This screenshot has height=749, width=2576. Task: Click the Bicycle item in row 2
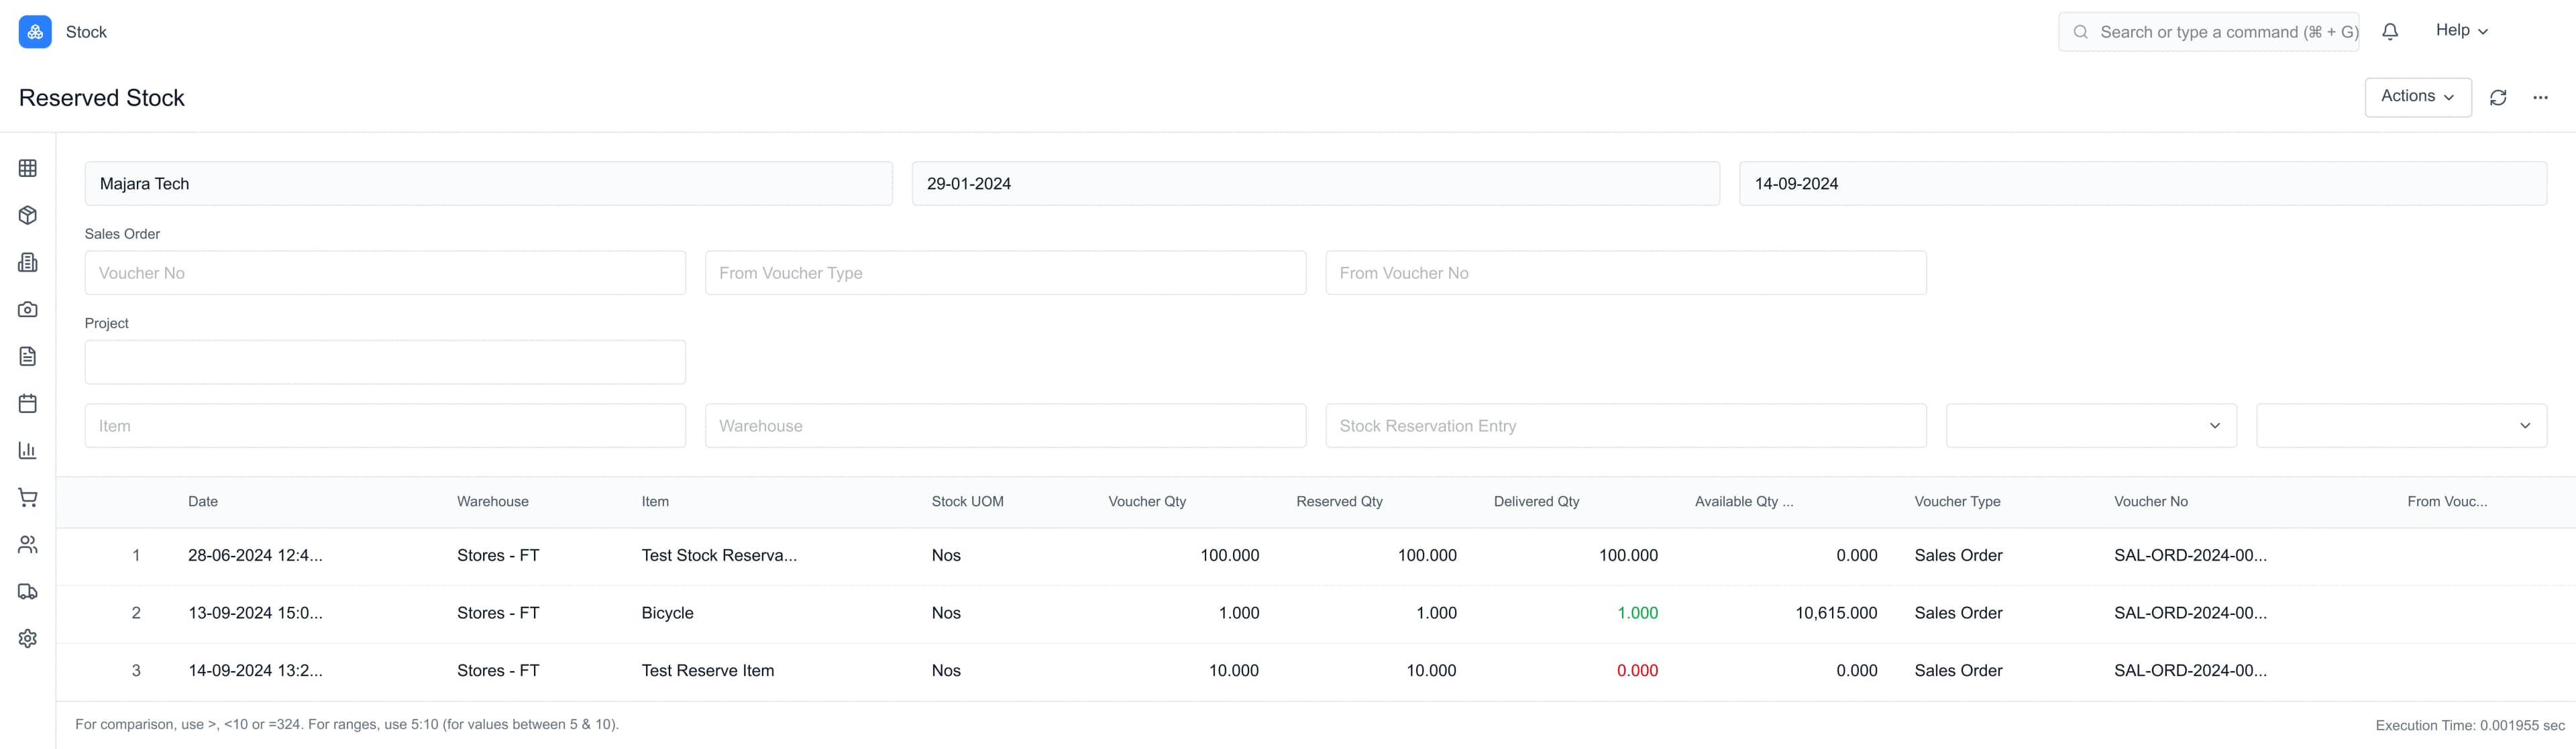pos(666,613)
